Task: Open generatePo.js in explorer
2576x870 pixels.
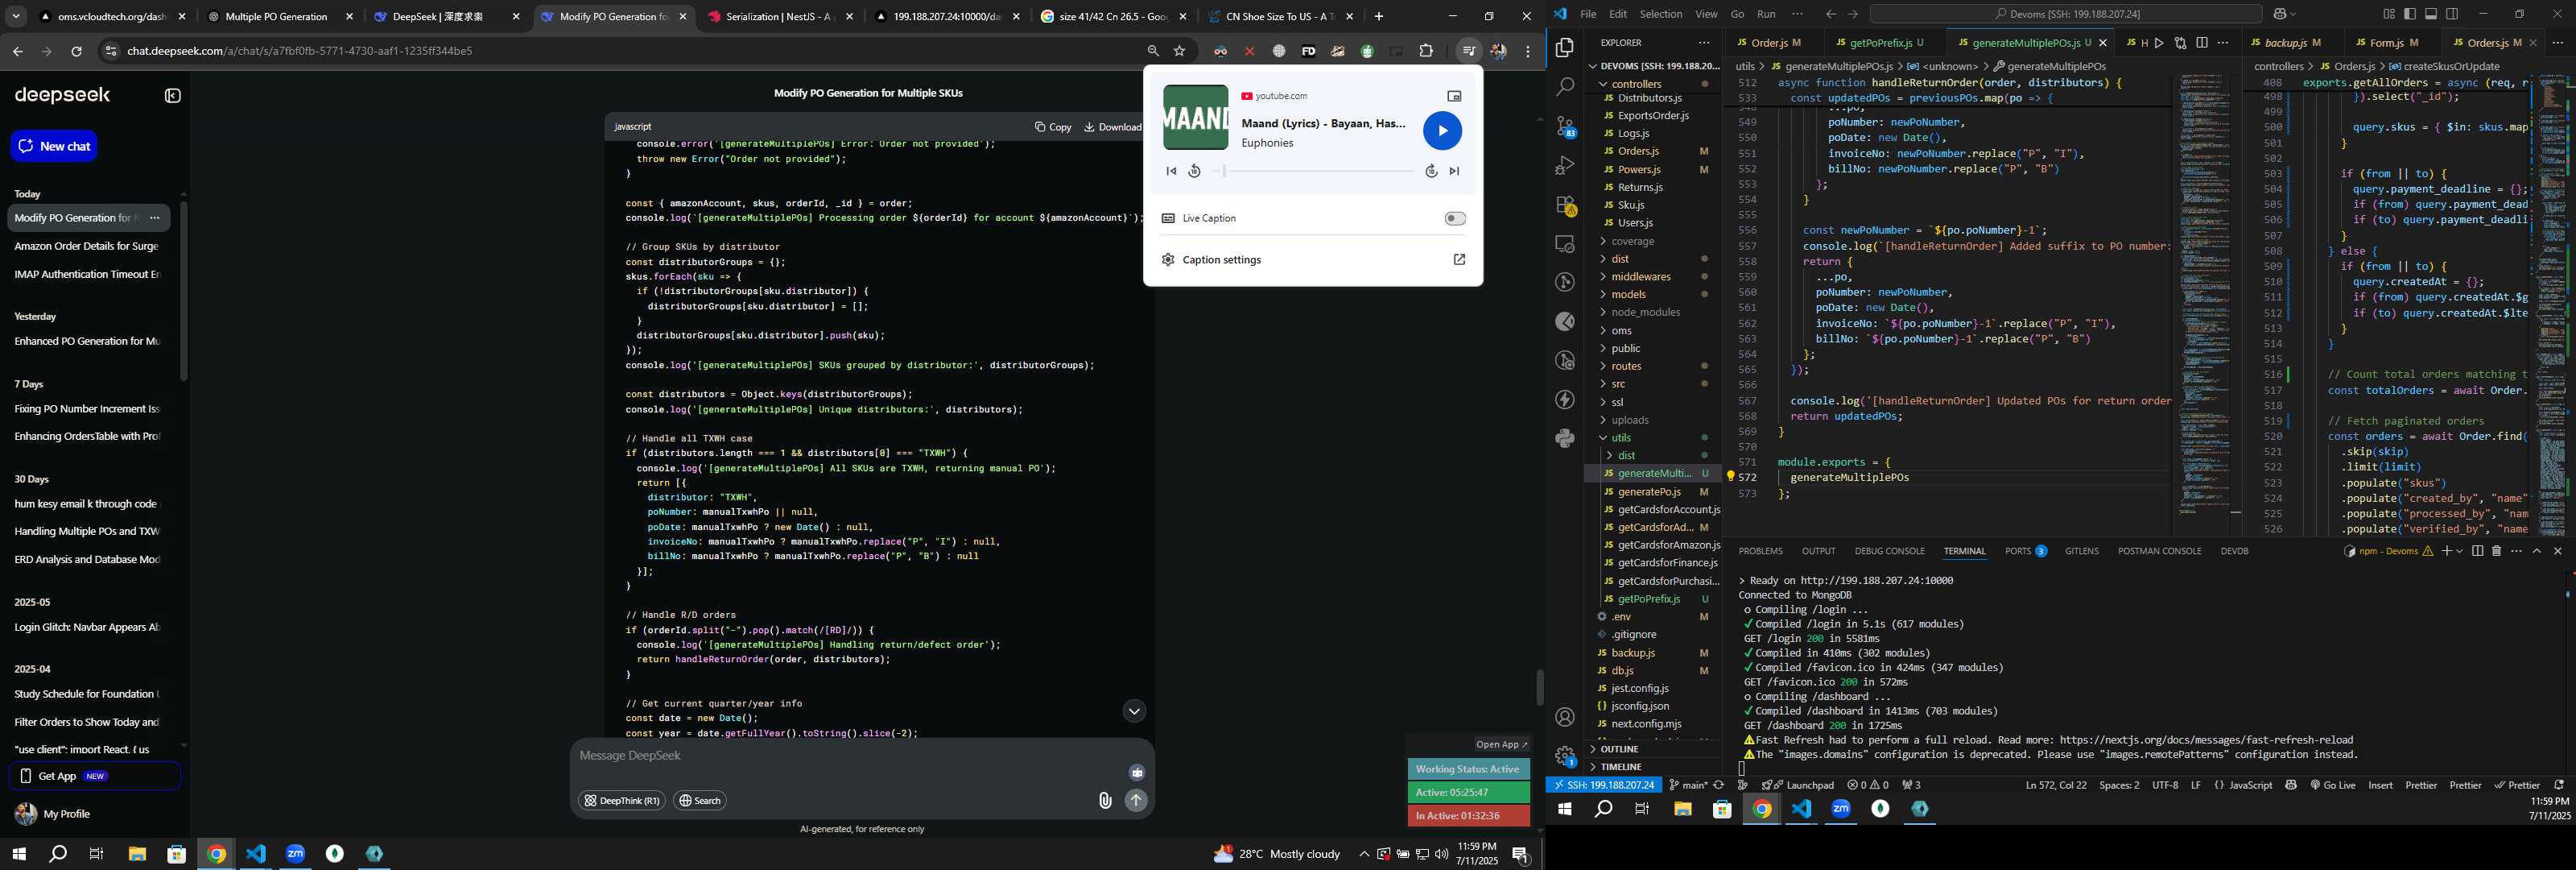Action: click(x=1649, y=492)
